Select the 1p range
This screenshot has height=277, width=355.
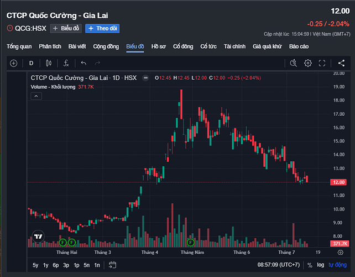pyautogui.click(x=76, y=265)
